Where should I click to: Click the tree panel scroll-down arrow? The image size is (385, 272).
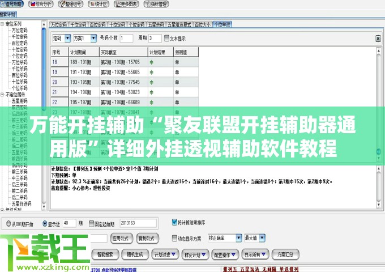(x=44, y=207)
